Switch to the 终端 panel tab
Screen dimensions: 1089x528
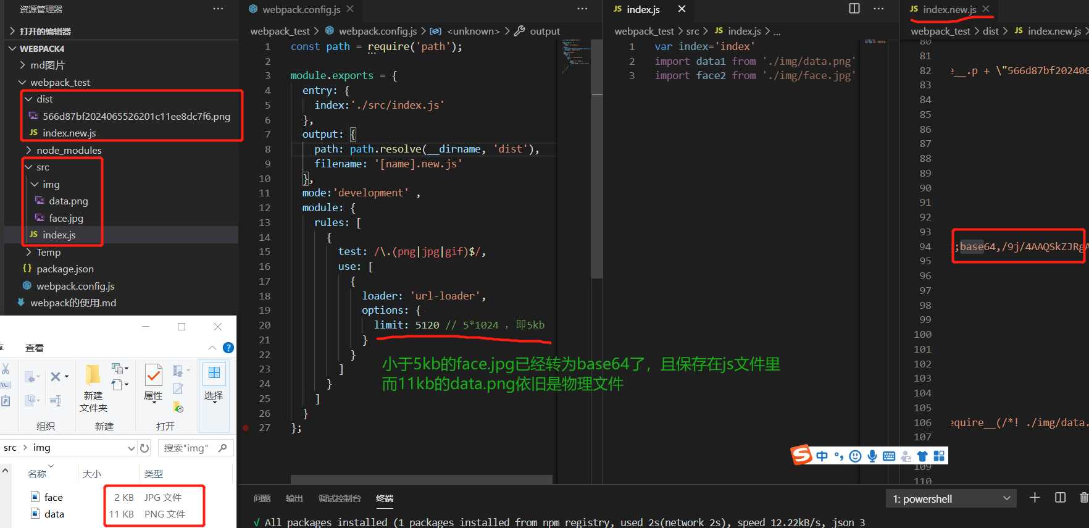pyautogui.click(x=385, y=498)
